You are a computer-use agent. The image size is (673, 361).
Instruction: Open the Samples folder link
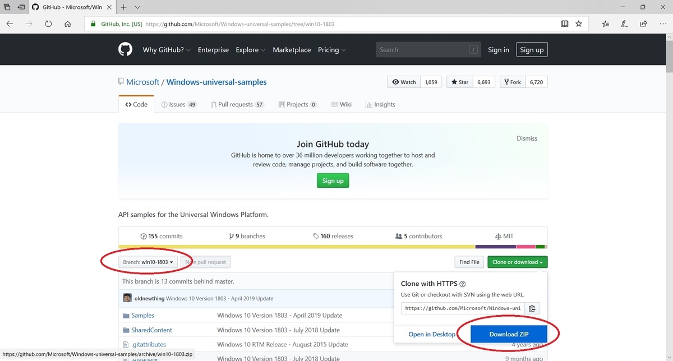(142, 316)
